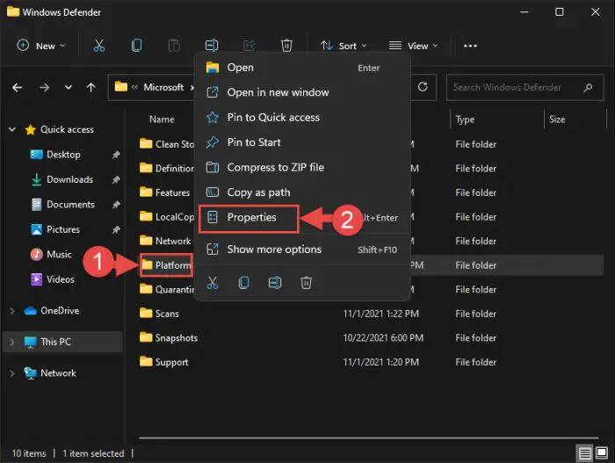
Task: Expand the OneDrive tree node
Action: (x=12, y=311)
